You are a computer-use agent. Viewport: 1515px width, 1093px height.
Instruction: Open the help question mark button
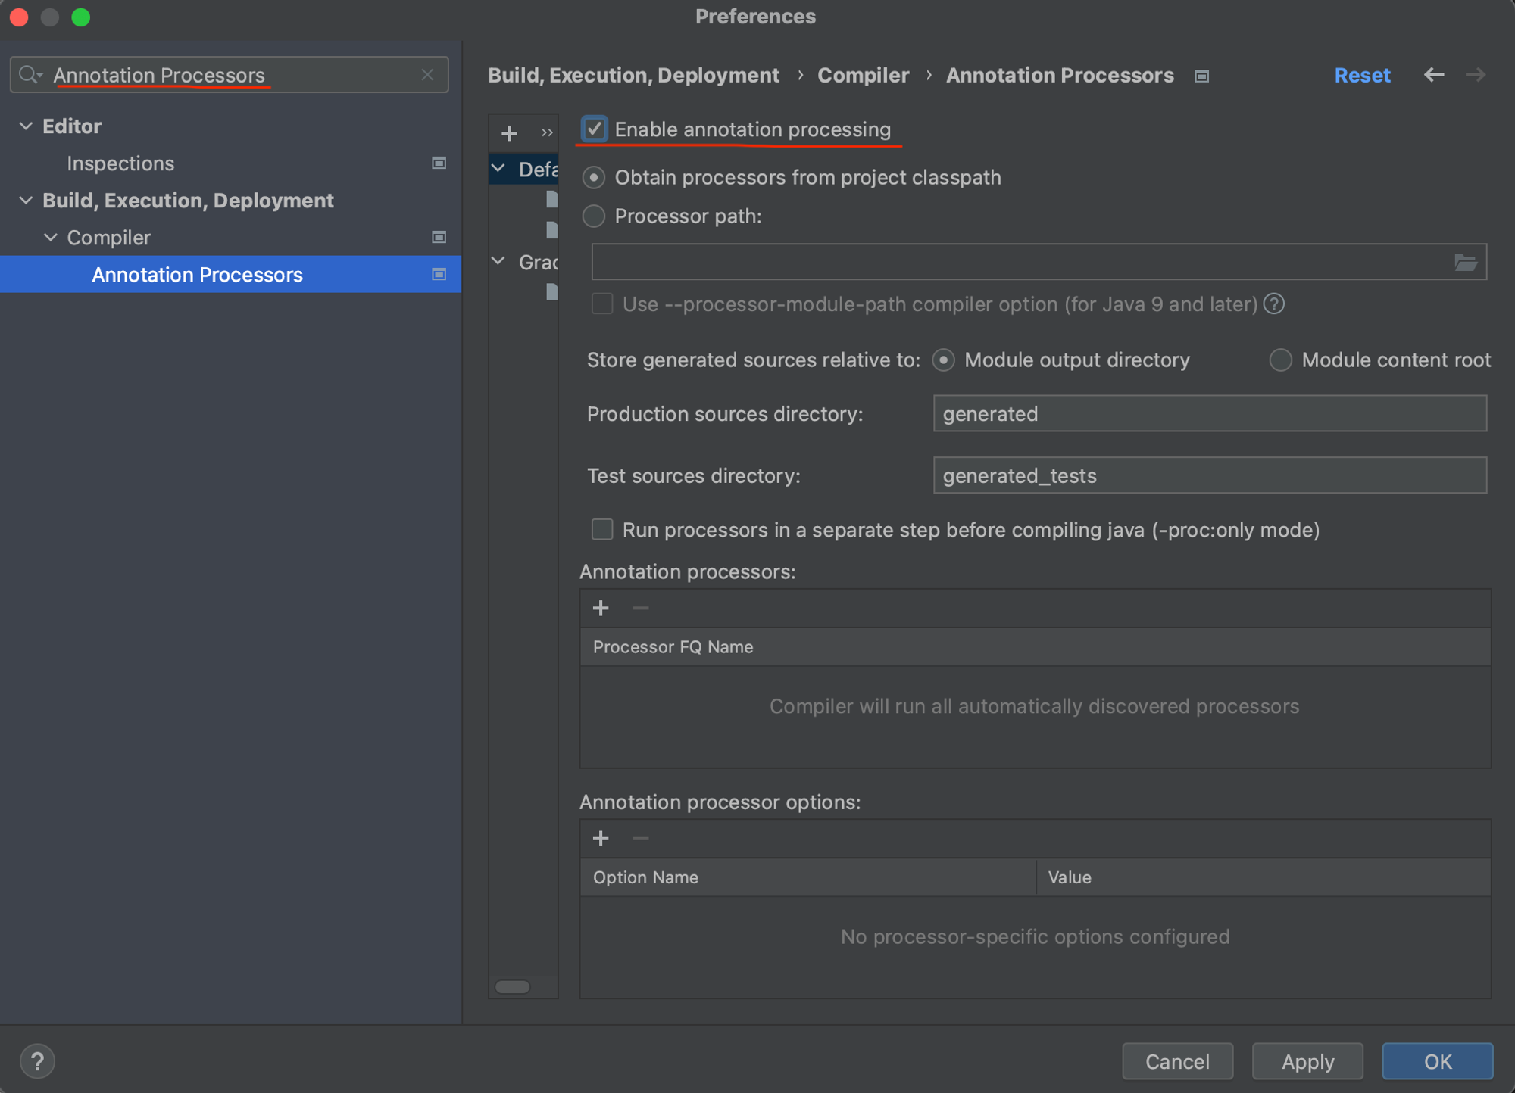(37, 1060)
